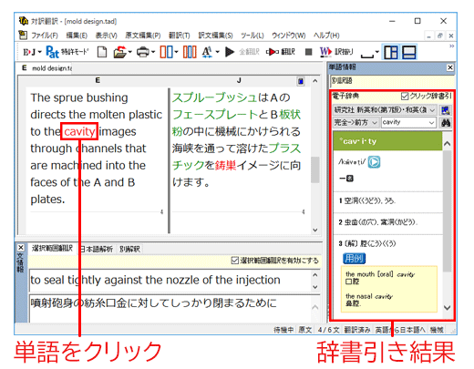474x369 pixels.
Task: Click the black stop square in the toolbar
Action: tap(308, 52)
